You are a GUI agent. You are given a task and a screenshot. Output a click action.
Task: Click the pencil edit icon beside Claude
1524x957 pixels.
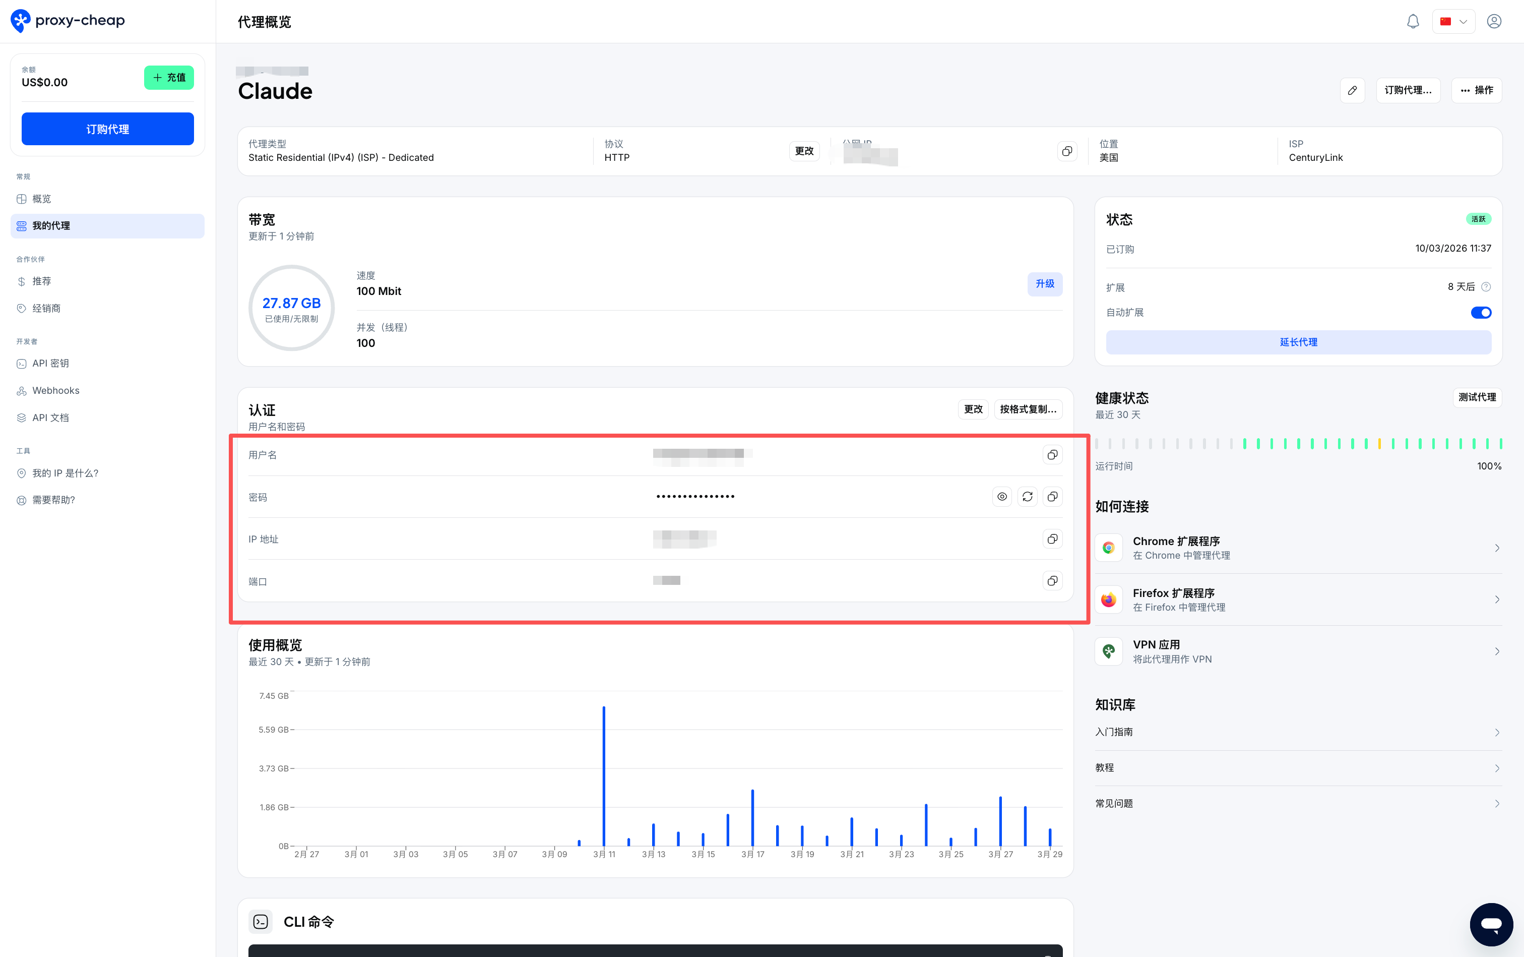1352,91
